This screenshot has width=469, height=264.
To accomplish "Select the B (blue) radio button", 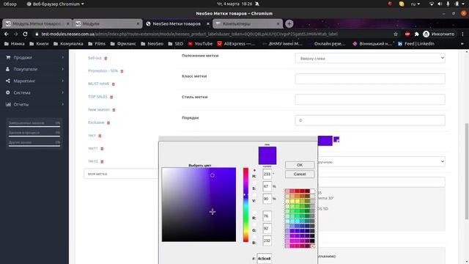I will [x=254, y=237].
